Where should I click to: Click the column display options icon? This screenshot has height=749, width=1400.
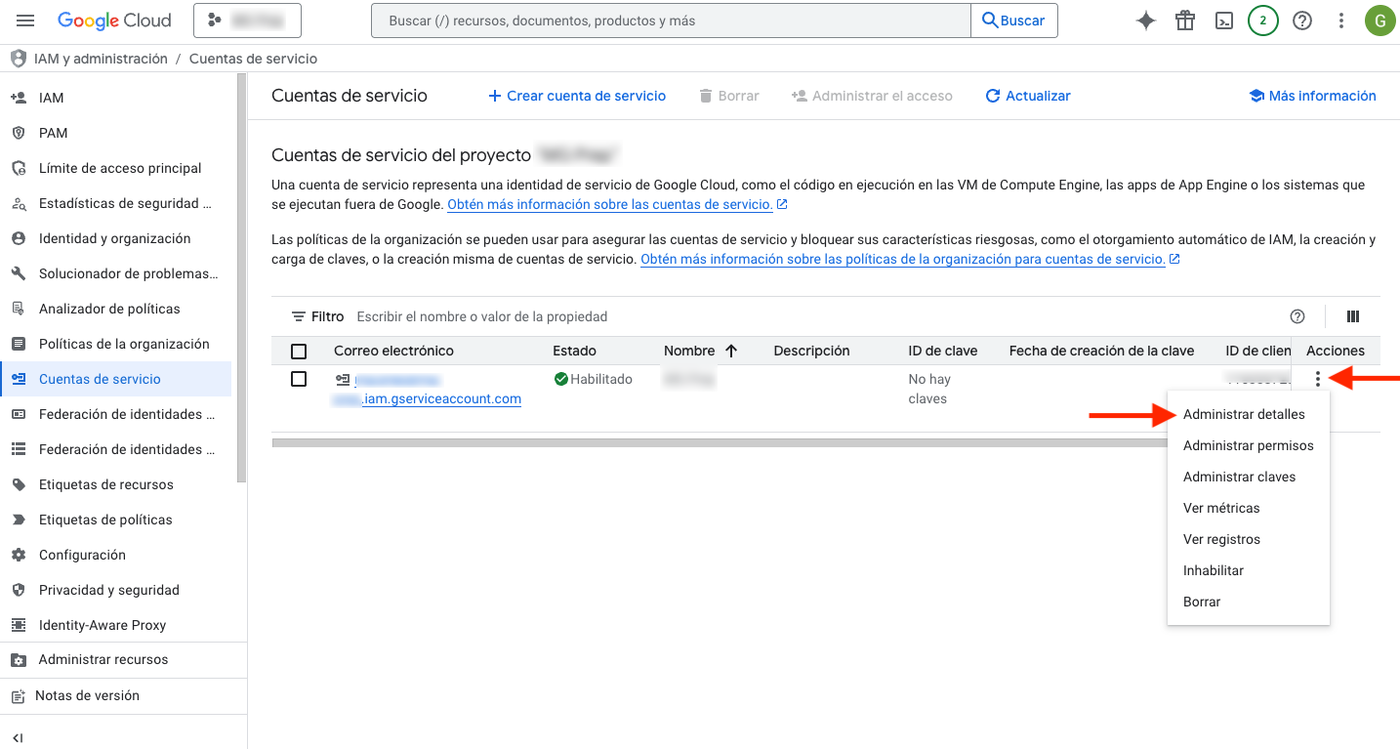click(1353, 316)
